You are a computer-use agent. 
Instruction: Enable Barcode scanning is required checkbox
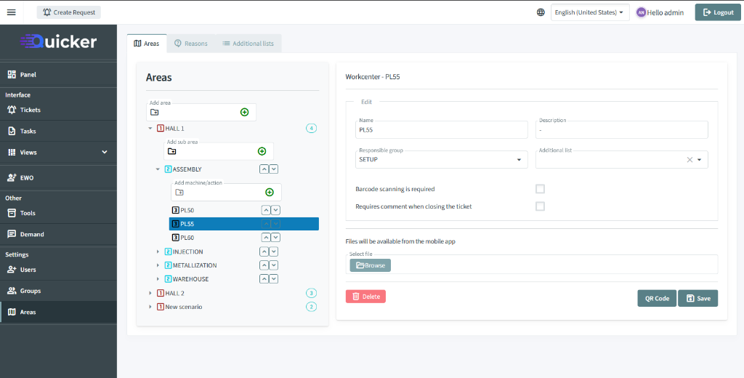pos(540,189)
